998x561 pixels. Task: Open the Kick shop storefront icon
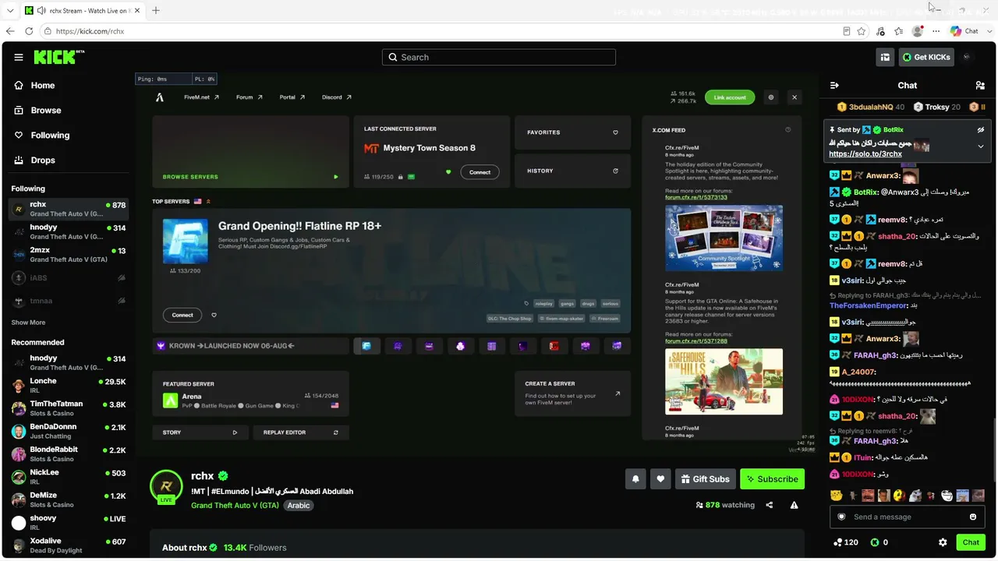click(885, 57)
